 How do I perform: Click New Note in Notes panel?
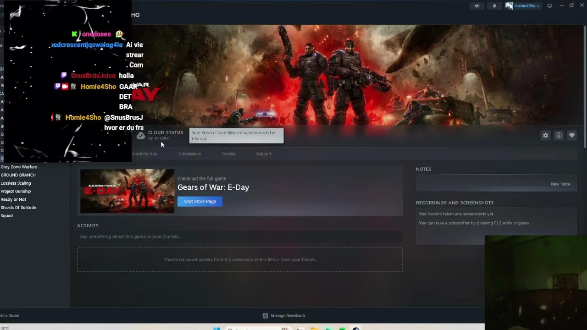pos(560,184)
